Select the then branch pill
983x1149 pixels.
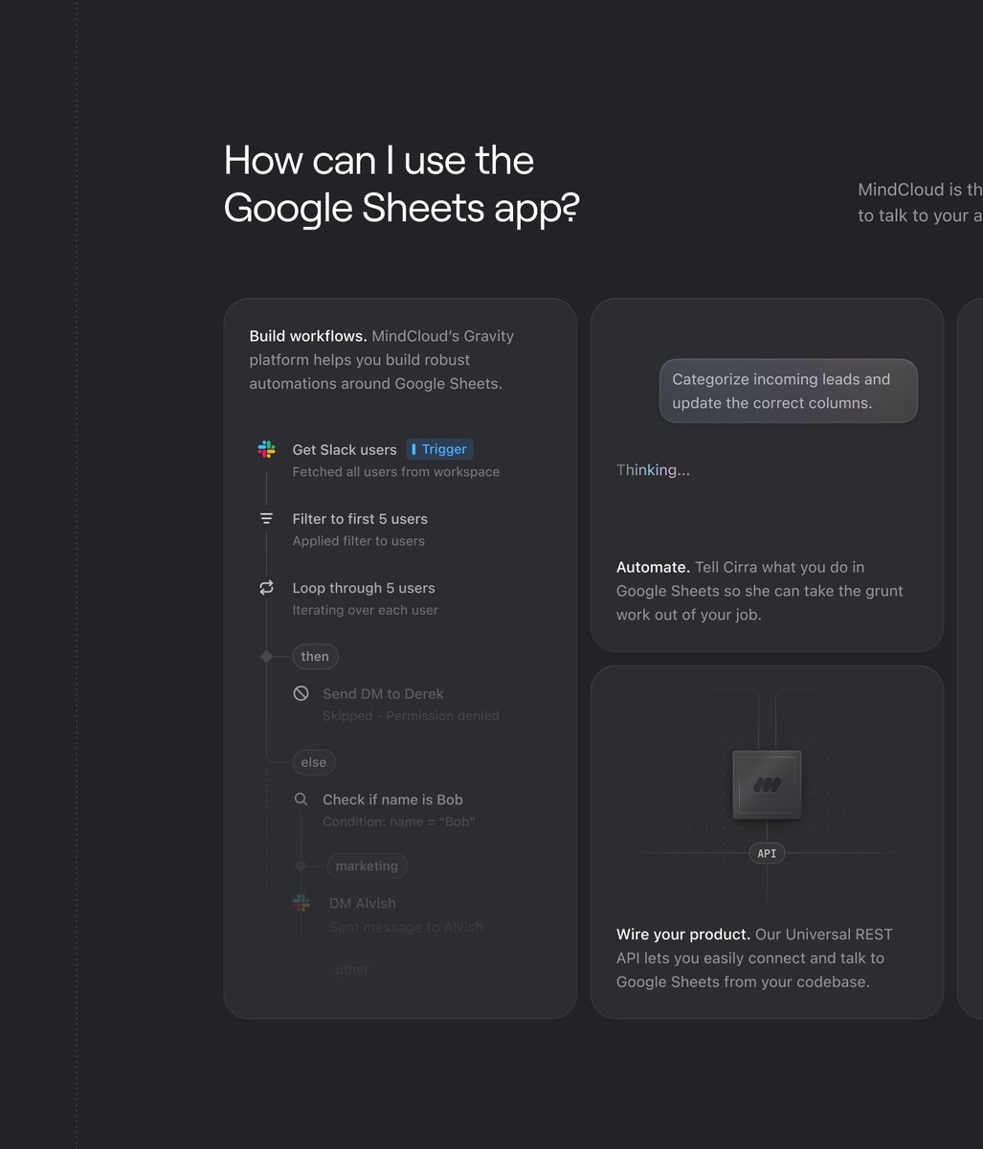(315, 656)
